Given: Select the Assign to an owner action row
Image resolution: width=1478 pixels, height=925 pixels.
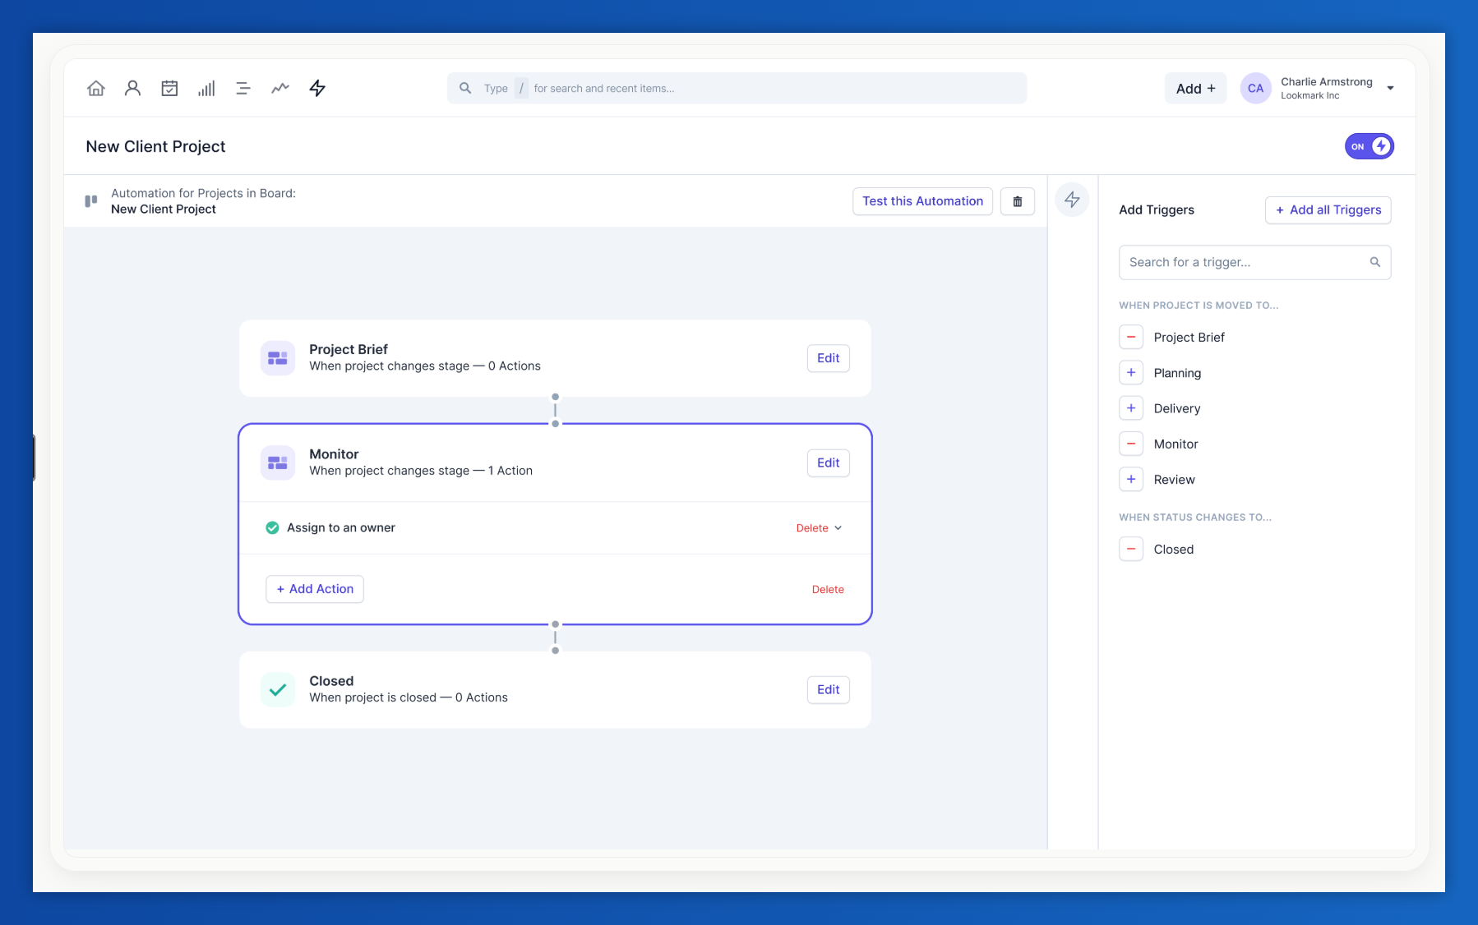Looking at the screenshot, I should [x=555, y=528].
